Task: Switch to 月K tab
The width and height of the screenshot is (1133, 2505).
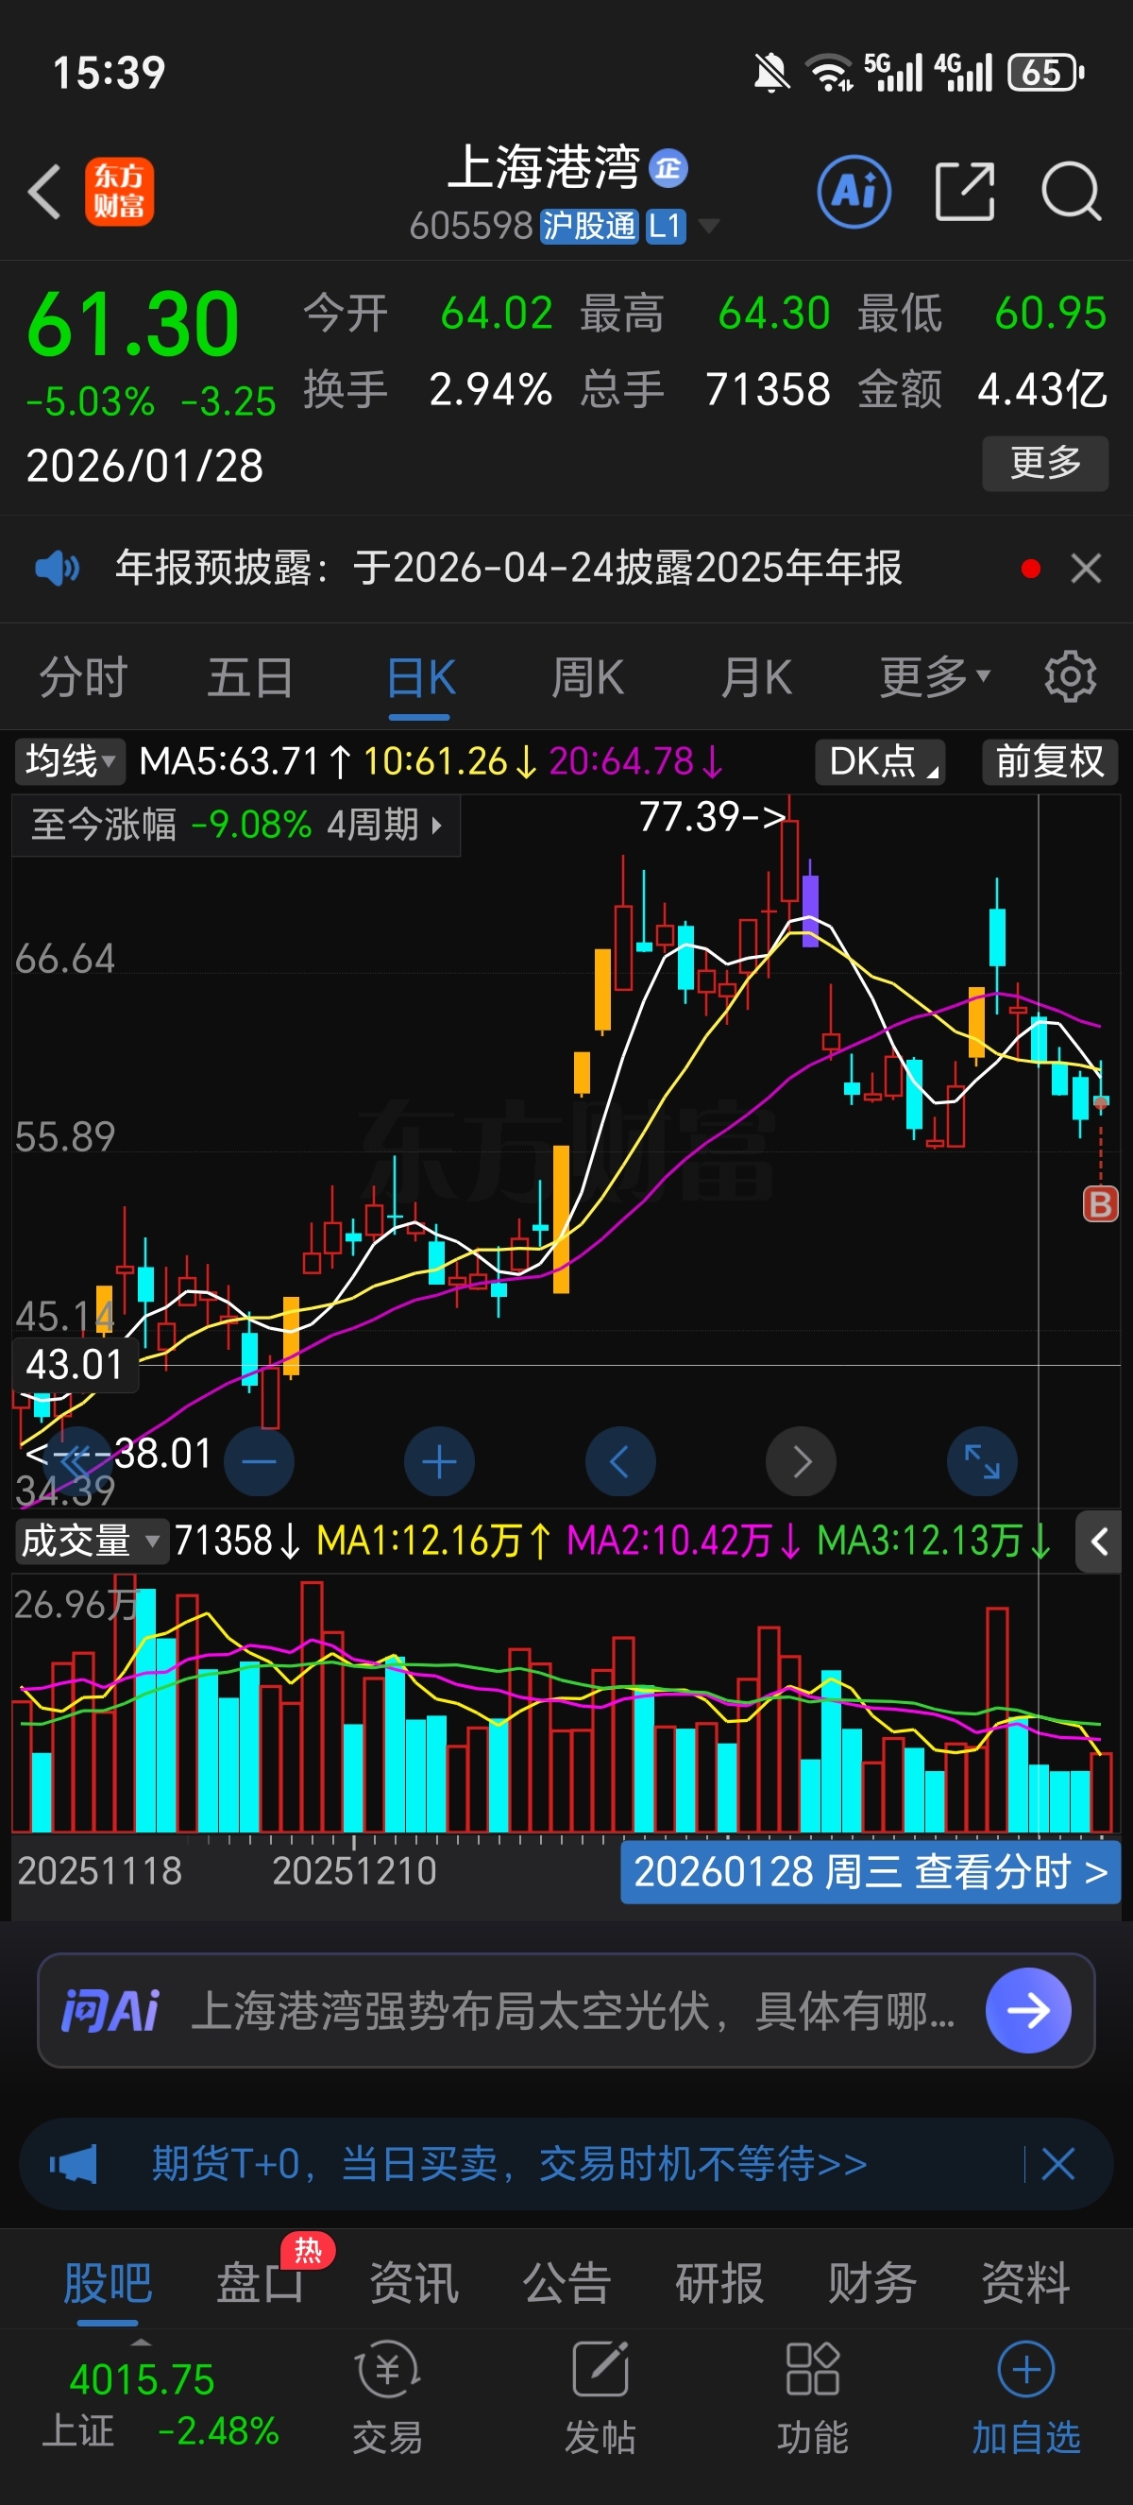Action: (757, 677)
